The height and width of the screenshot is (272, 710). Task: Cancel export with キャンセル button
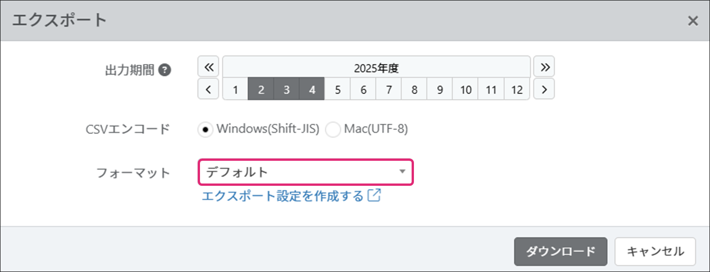[x=655, y=252]
